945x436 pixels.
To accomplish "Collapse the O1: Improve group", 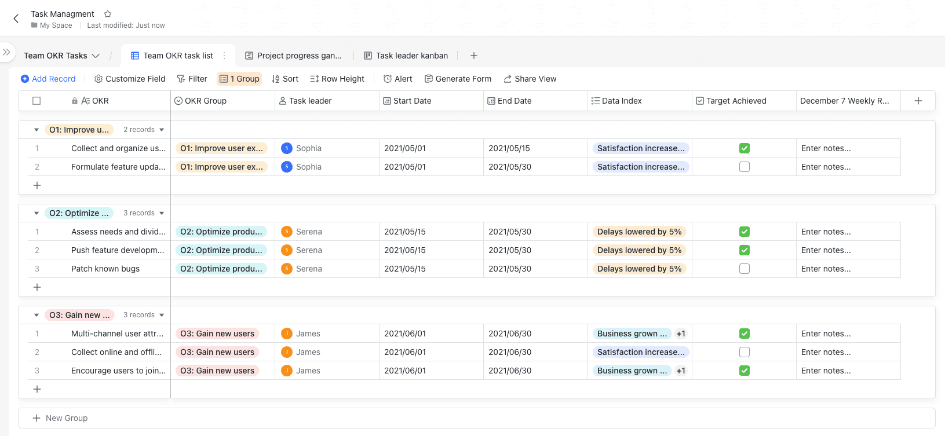I will pyautogui.click(x=37, y=130).
